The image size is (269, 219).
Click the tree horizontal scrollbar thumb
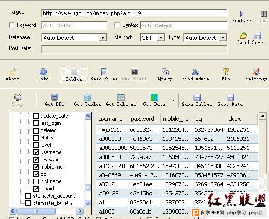click(36, 211)
